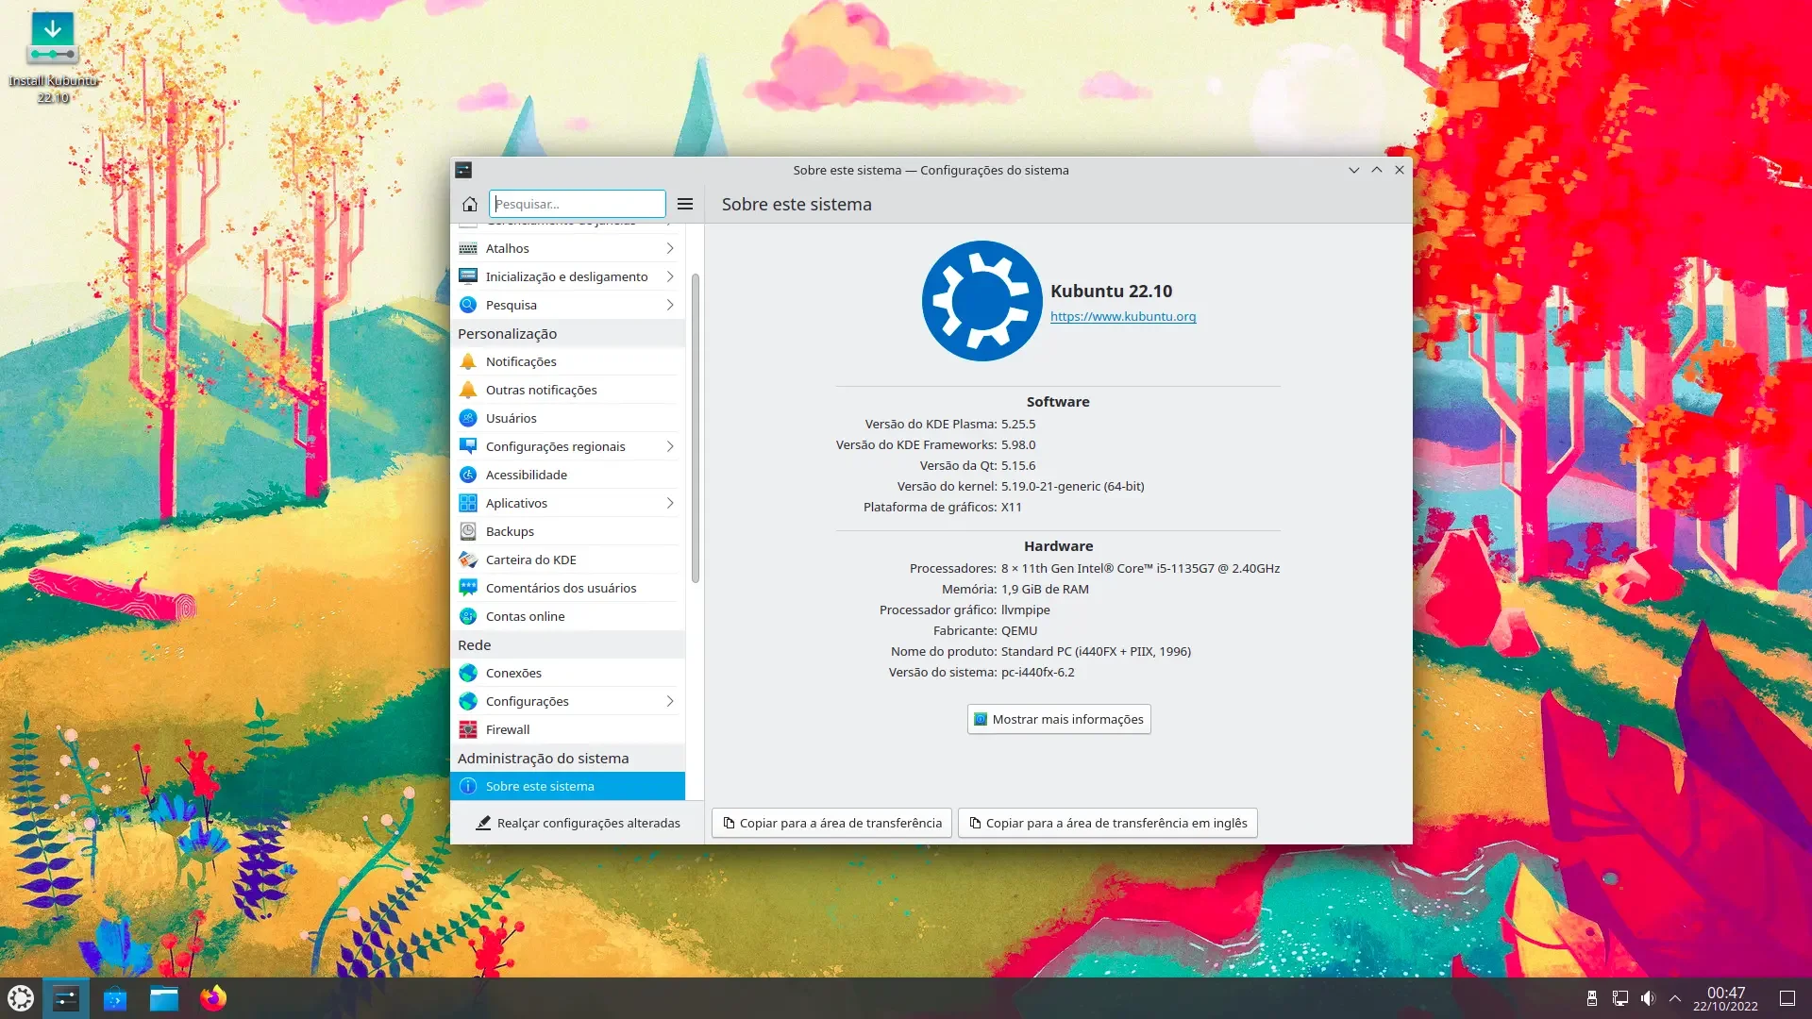Screen dimensions: 1812x1019
Task: Click Mostrar mais informações button
Action: tap(1059, 719)
